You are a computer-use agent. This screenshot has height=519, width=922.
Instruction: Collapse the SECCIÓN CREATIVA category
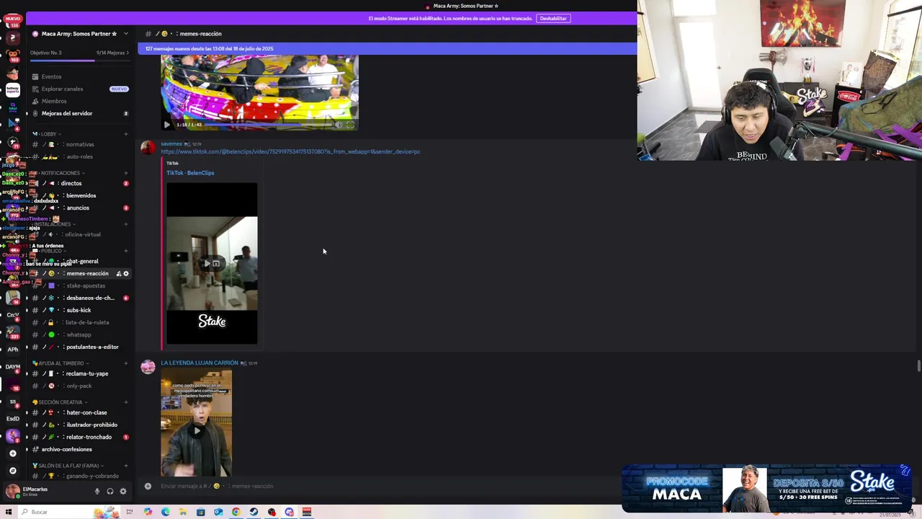coord(60,402)
